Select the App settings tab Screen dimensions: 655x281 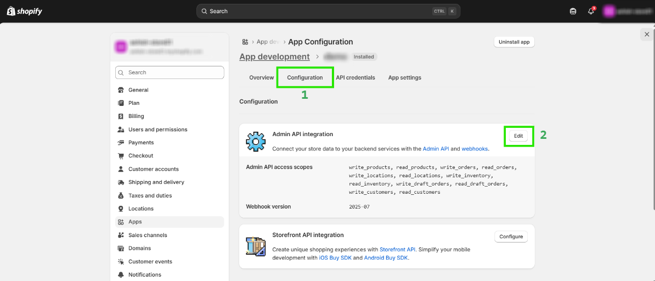click(x=405, y=77)
